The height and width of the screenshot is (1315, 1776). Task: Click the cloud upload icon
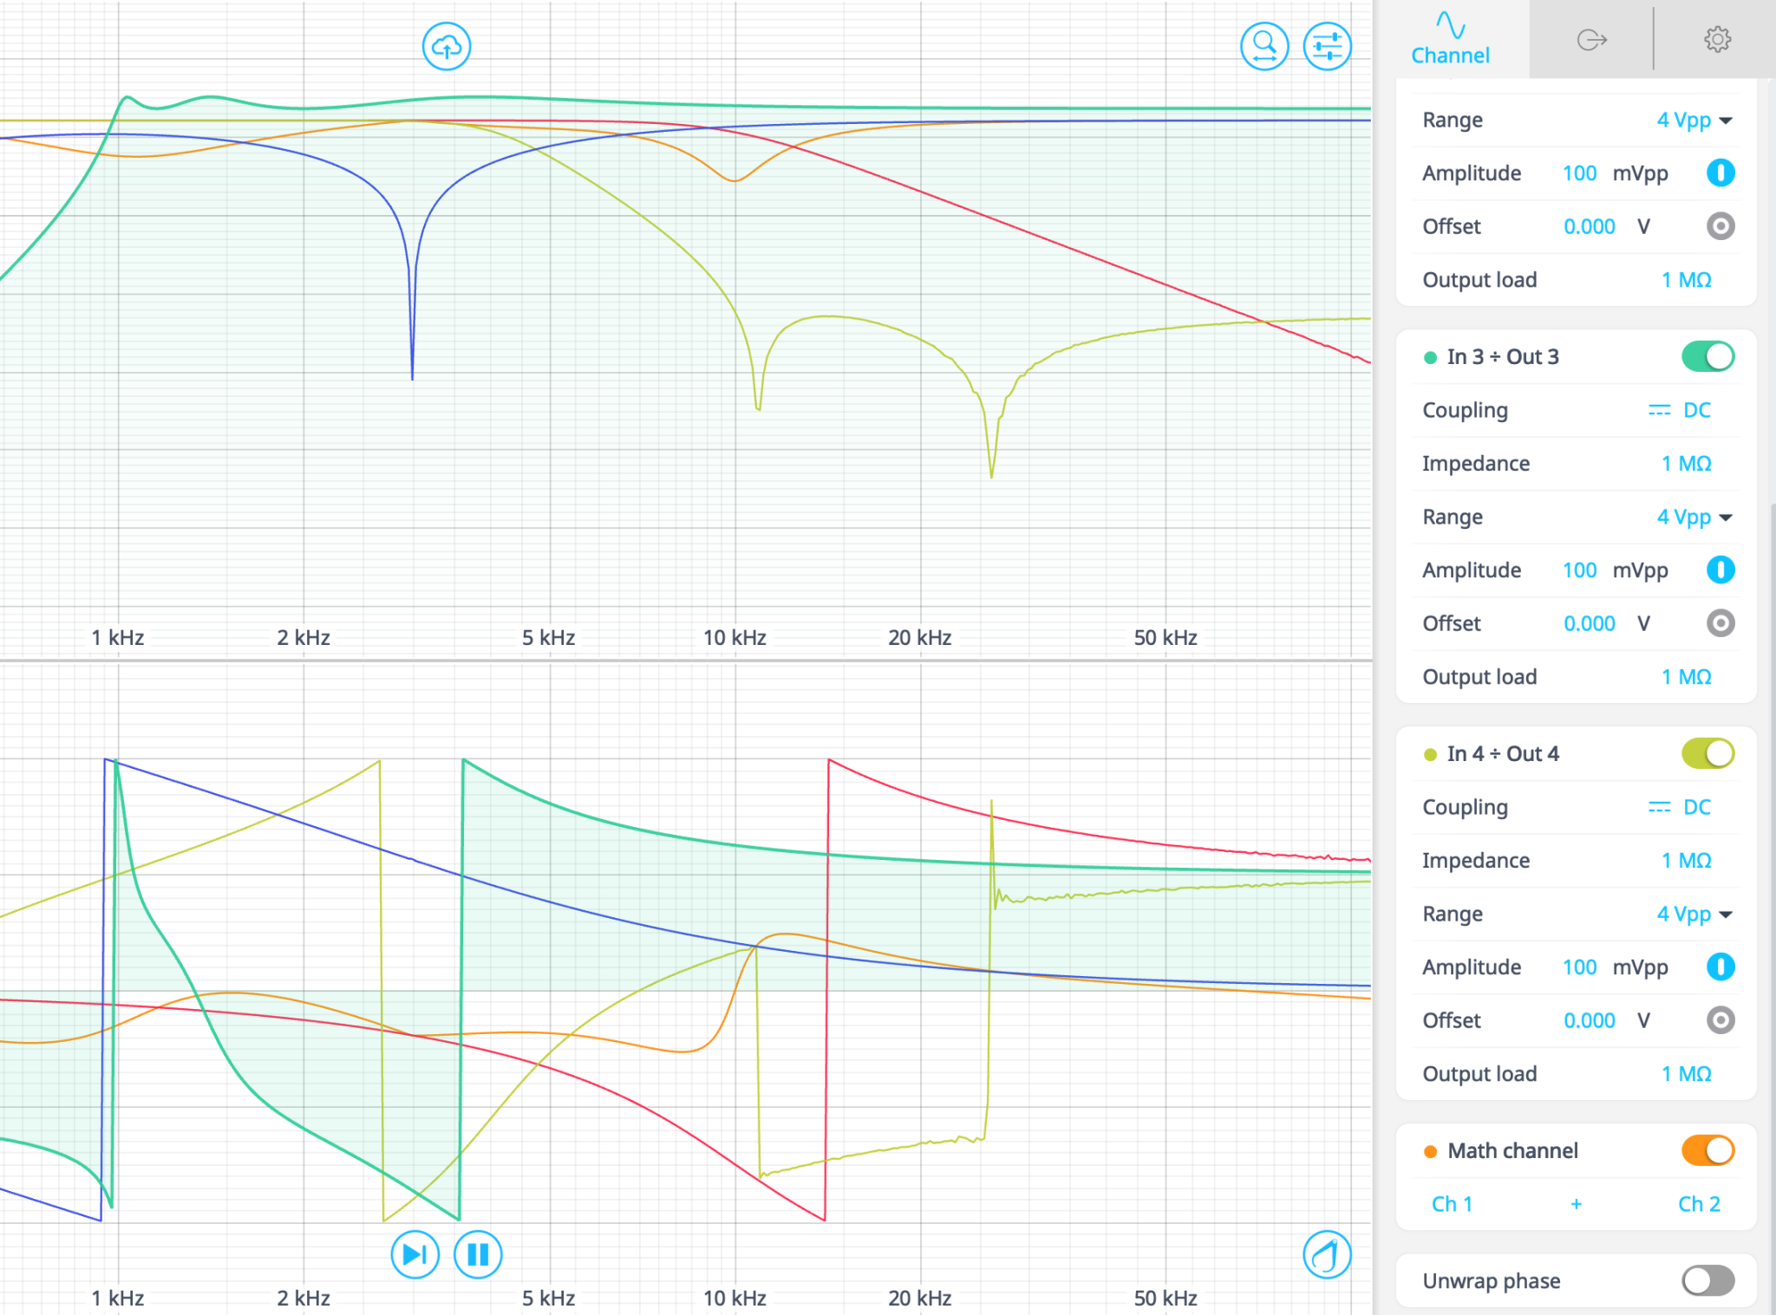(x=447, y=47)
